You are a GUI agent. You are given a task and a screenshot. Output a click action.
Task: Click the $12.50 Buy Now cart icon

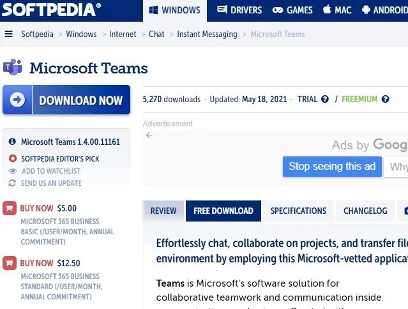point(10,263)
